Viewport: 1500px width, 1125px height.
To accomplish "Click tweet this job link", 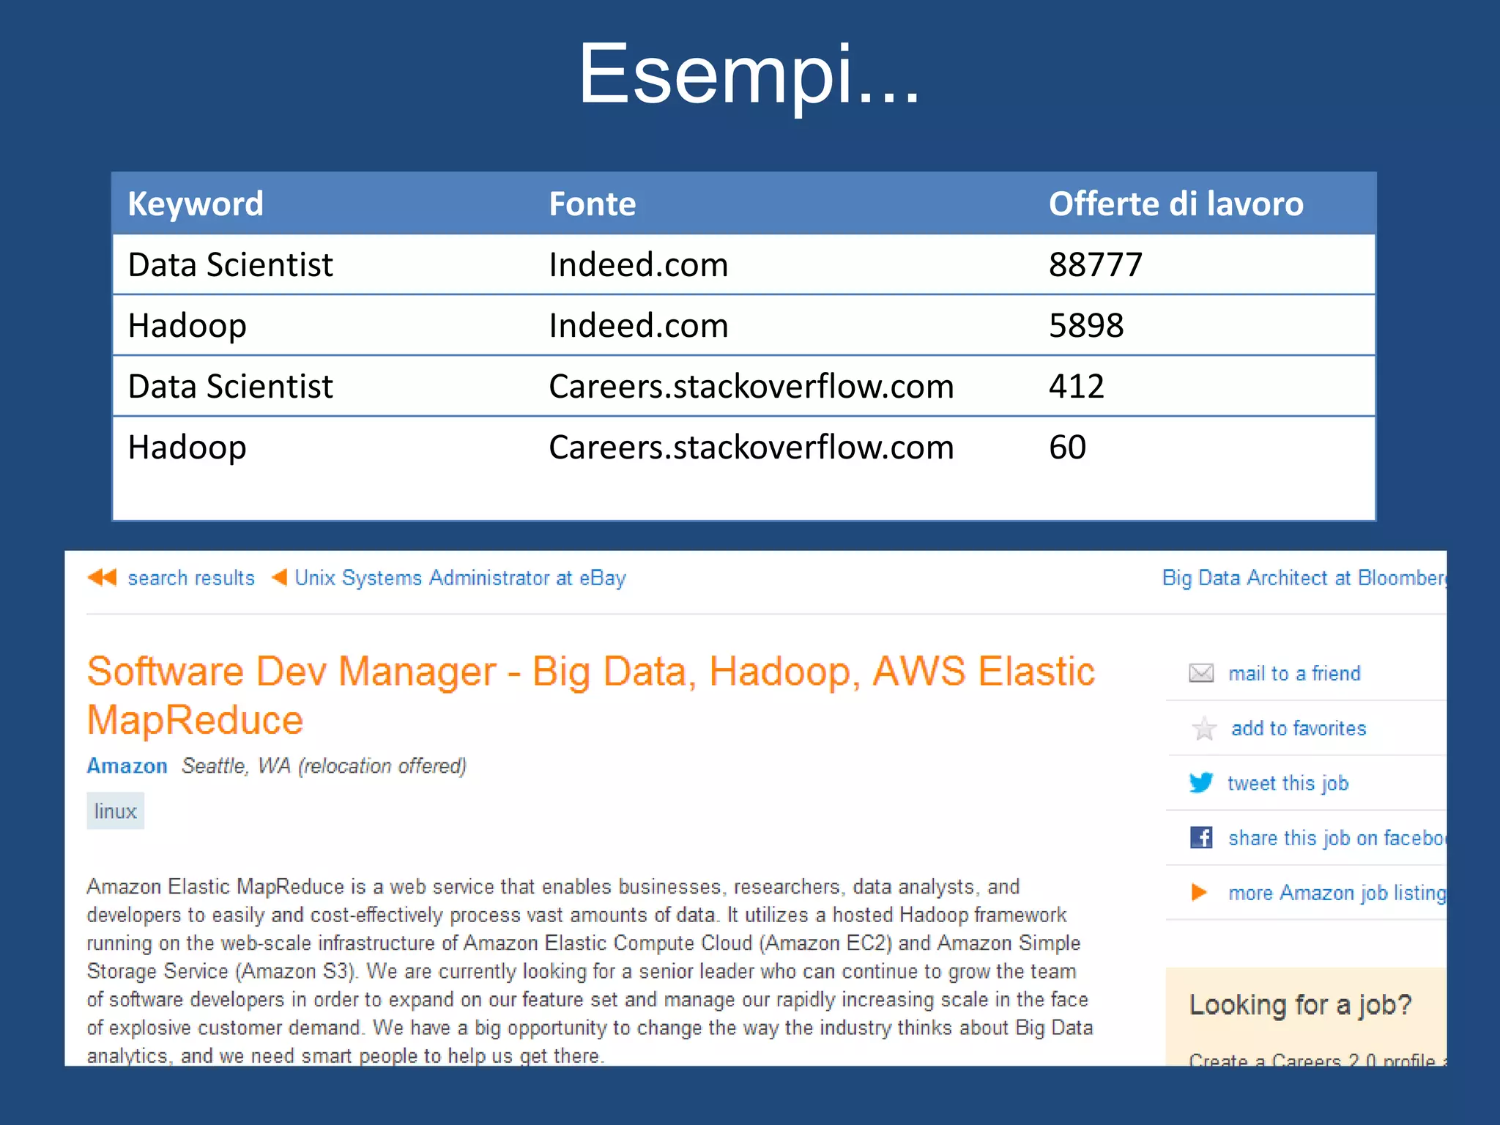I will 1288,783.
